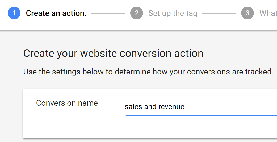The image size is (277, 142).
Task: Click the "Conversion name" field label
Action: pyautogui.click(x=67, y=103)
